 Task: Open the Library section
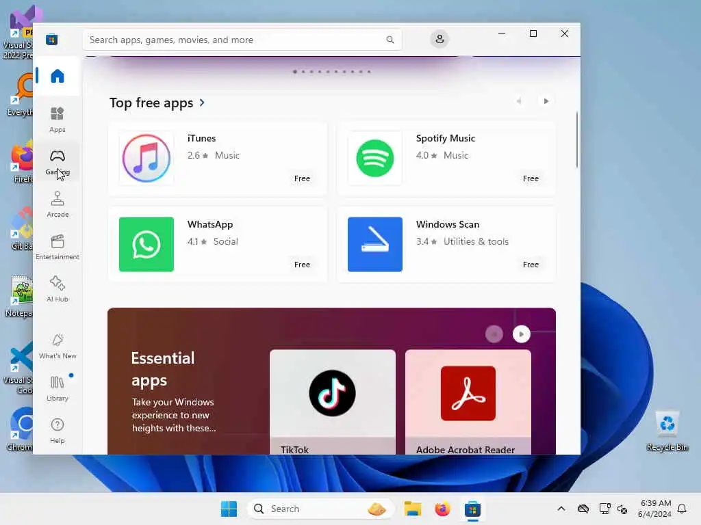coord(58,388)
